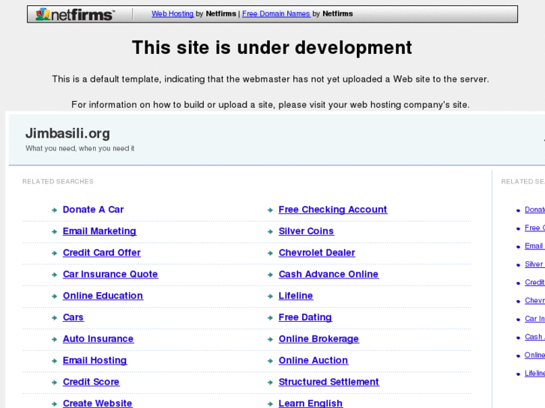The width and height of the screenshot is (545, 408).
Task: Open the Chevrolet Dealer link
Action: click(316, 252)
